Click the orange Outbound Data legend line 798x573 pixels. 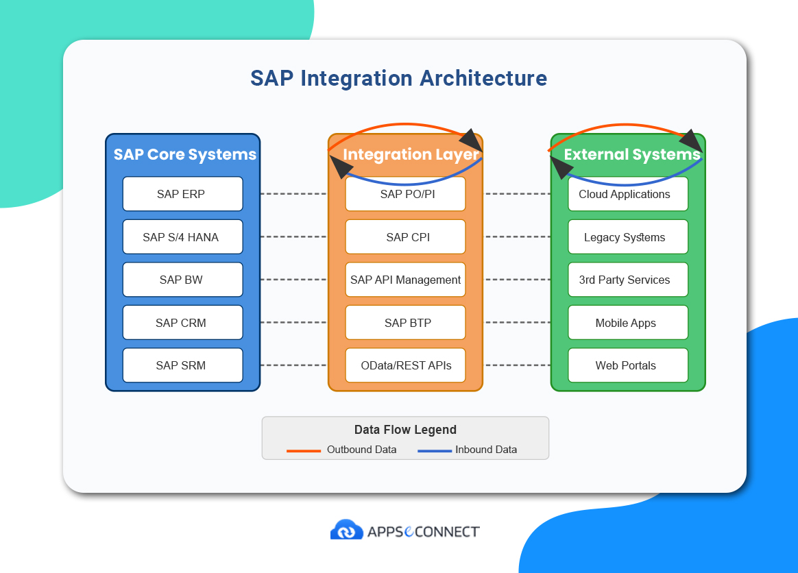(x=304, y=451)
